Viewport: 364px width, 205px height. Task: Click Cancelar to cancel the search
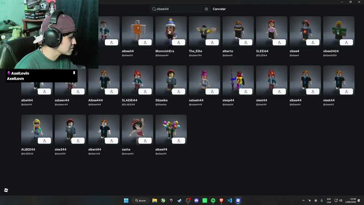coord(219,9)
